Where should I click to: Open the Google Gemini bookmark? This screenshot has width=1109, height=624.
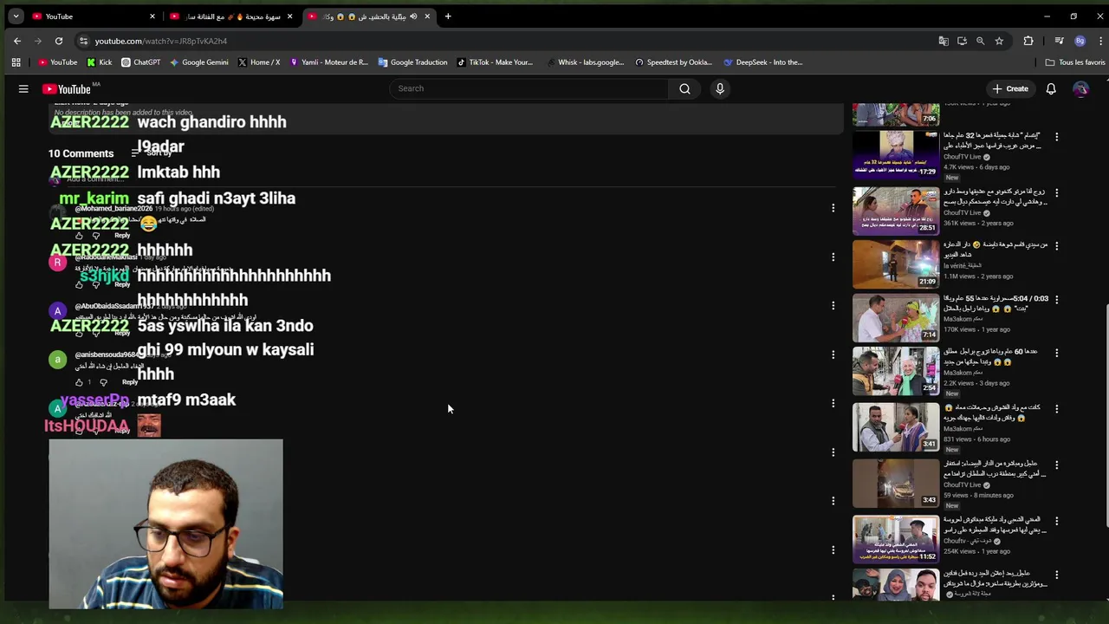pos(199,62)
